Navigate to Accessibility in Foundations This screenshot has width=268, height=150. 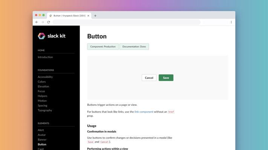45,77
